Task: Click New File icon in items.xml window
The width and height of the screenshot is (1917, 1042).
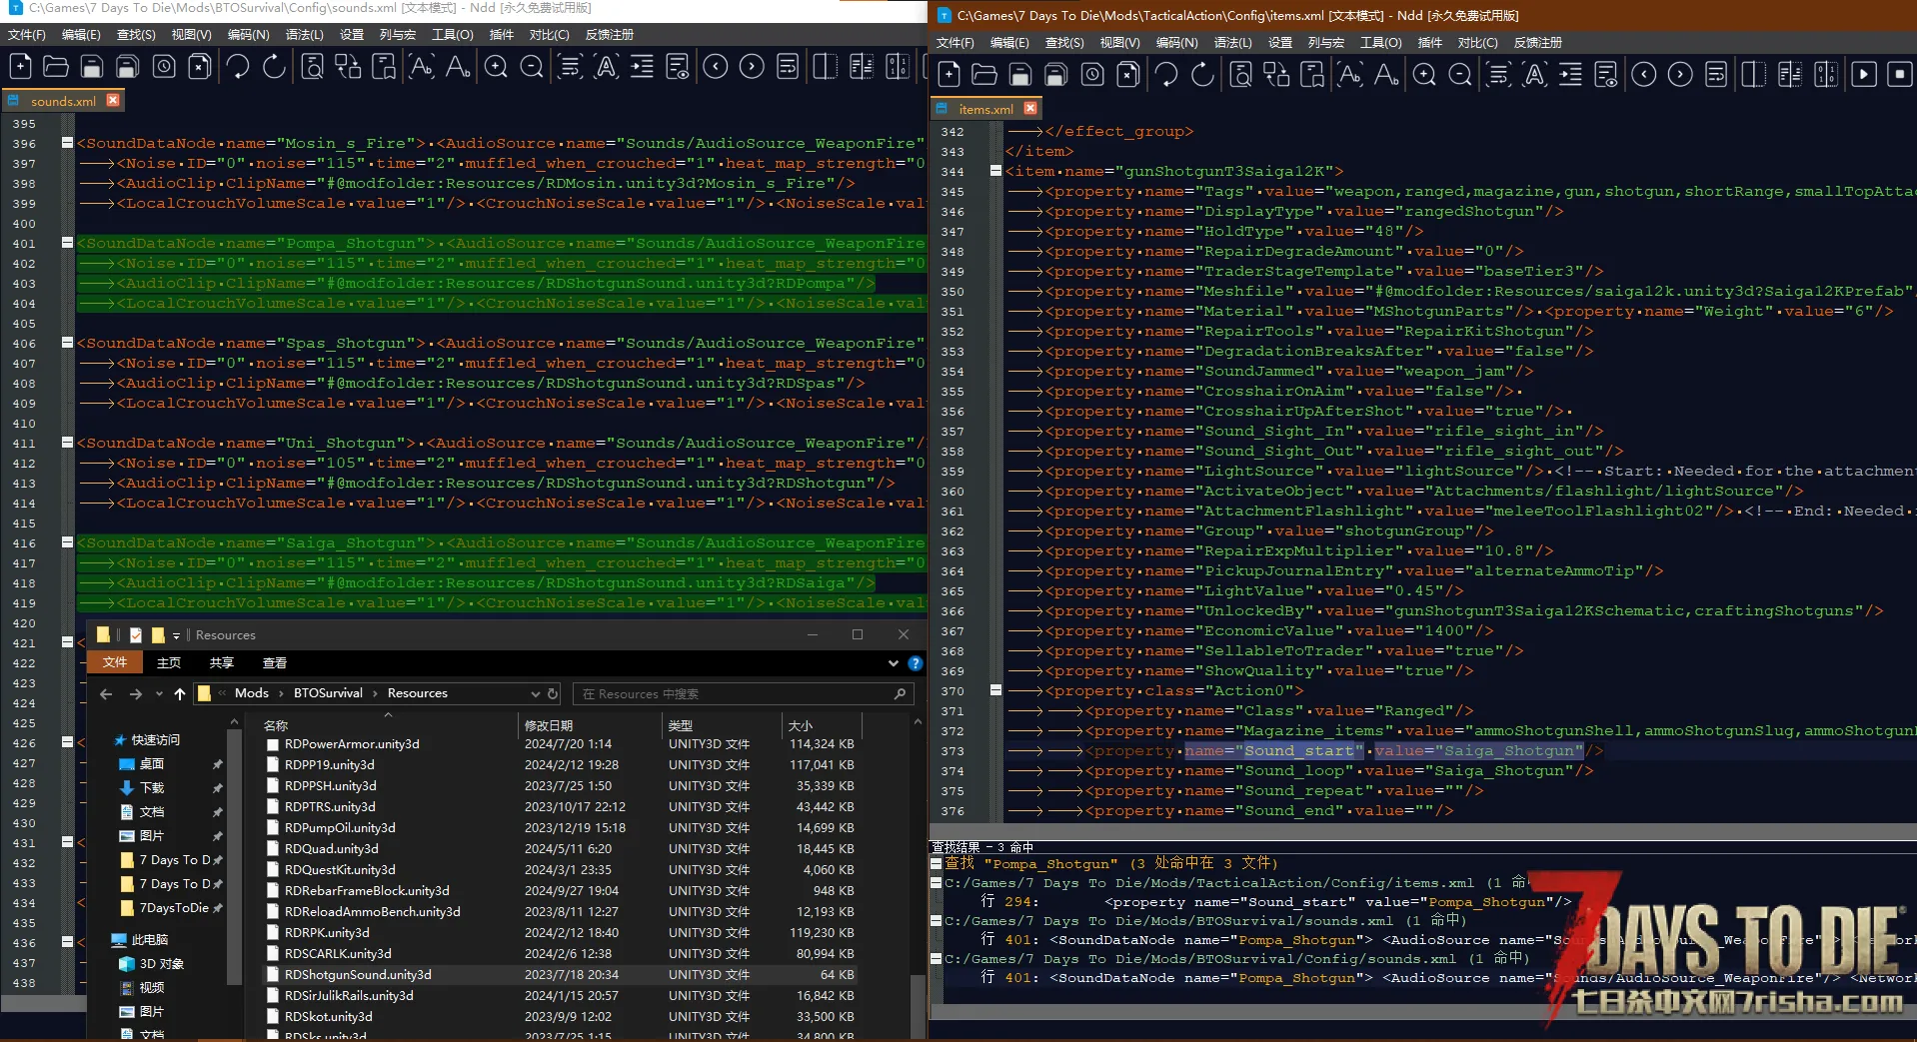Action: pyautogui.click(x=950, y=75)
